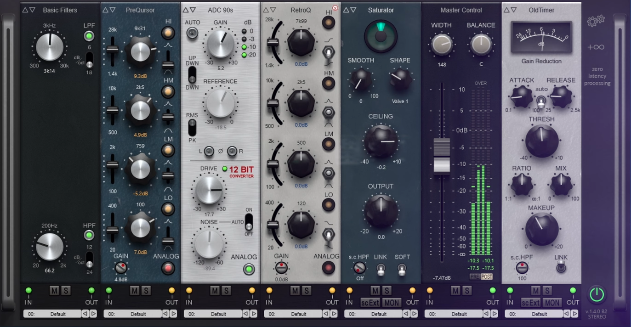Open the Saturator preset selector

[x=374, y=314]
